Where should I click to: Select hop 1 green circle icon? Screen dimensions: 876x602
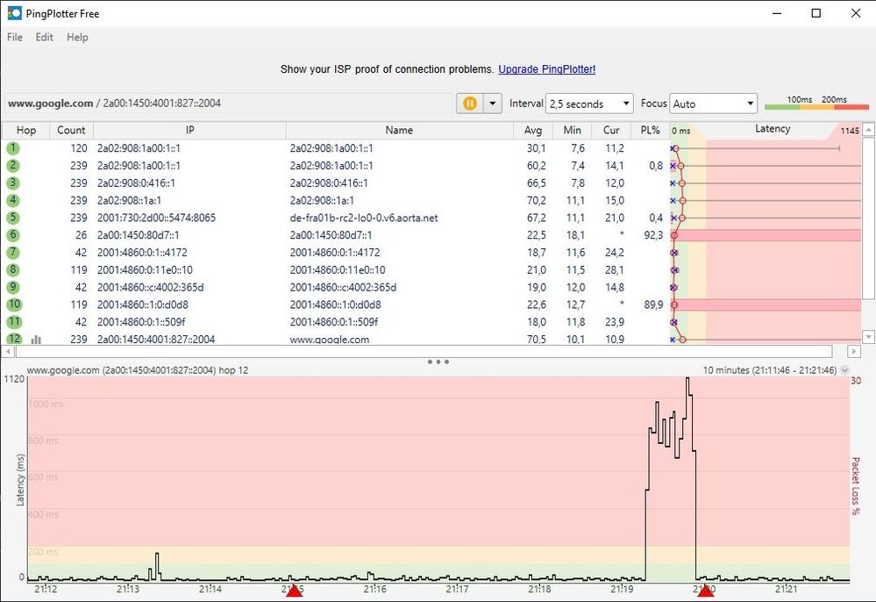click(x=13, y=148)
